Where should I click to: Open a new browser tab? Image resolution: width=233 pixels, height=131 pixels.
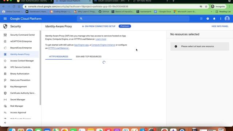pos(173,1)
